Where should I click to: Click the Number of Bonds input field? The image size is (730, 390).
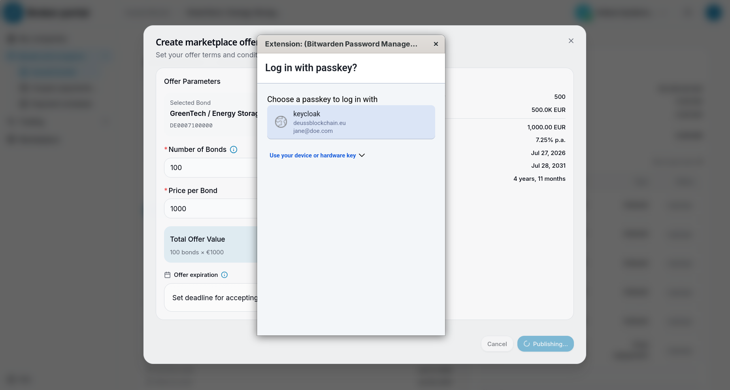(x=211, y=168)
